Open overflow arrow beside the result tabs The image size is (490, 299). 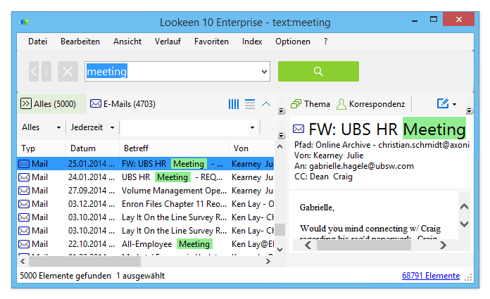click(x=281, y=110)
